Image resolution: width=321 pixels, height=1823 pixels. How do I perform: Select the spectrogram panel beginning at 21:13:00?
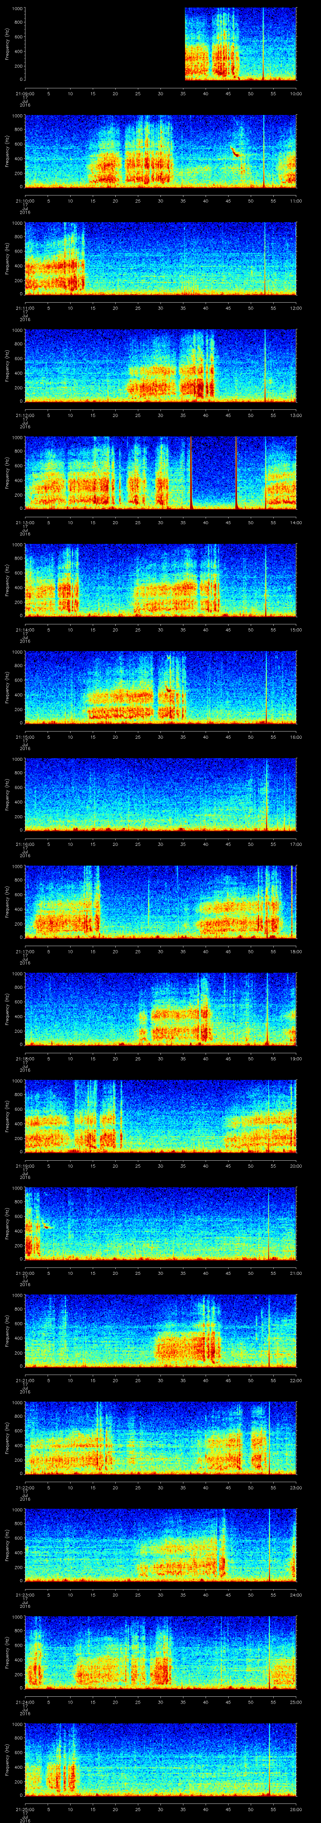coord(160,473)
